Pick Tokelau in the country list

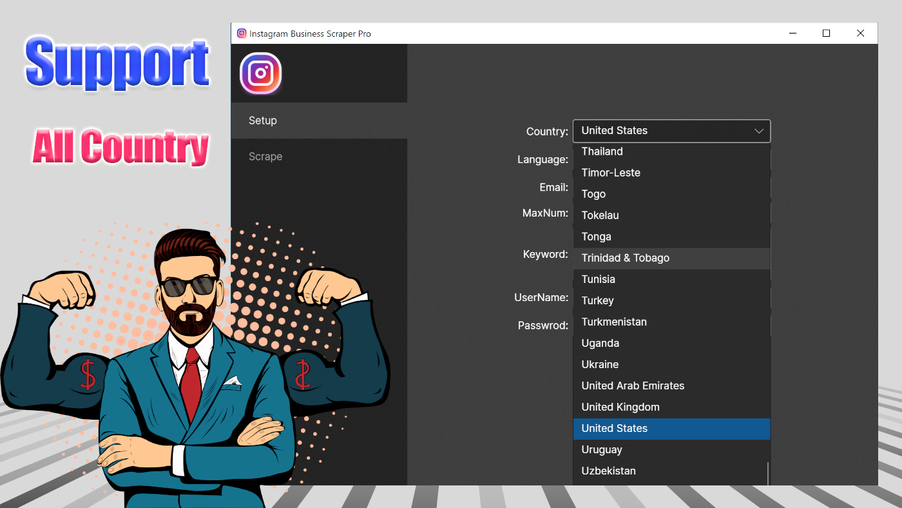pos(671,215)
